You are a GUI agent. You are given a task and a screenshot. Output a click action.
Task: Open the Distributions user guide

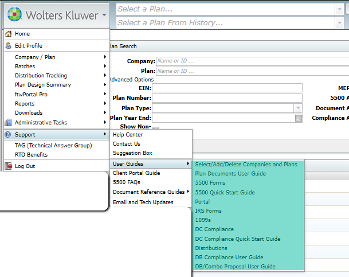coord(248,248)
